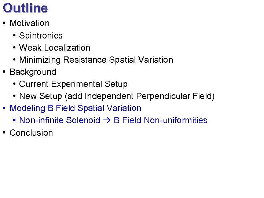
Task: Select blue "Modeling B Field Spatial Variation" heading
Action: pyautogui.click(x=75, y=108)
